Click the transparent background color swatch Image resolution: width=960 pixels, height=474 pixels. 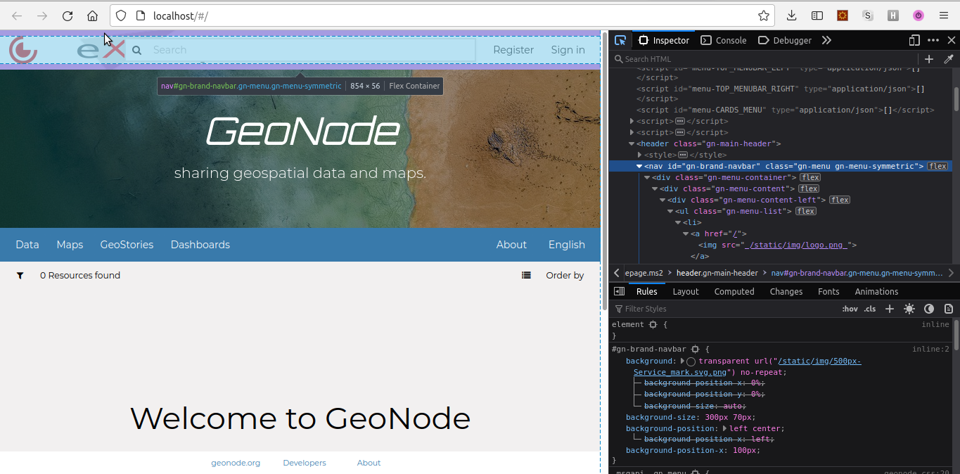[691, 361]
